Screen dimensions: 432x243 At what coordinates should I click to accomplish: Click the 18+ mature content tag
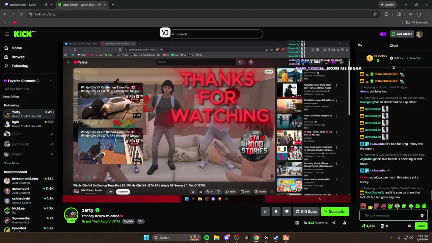140,221
